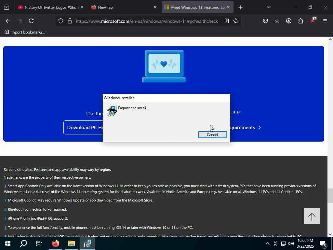
Task: Click the PC health laptop heart illustration
Action: [x=164, y=66]
